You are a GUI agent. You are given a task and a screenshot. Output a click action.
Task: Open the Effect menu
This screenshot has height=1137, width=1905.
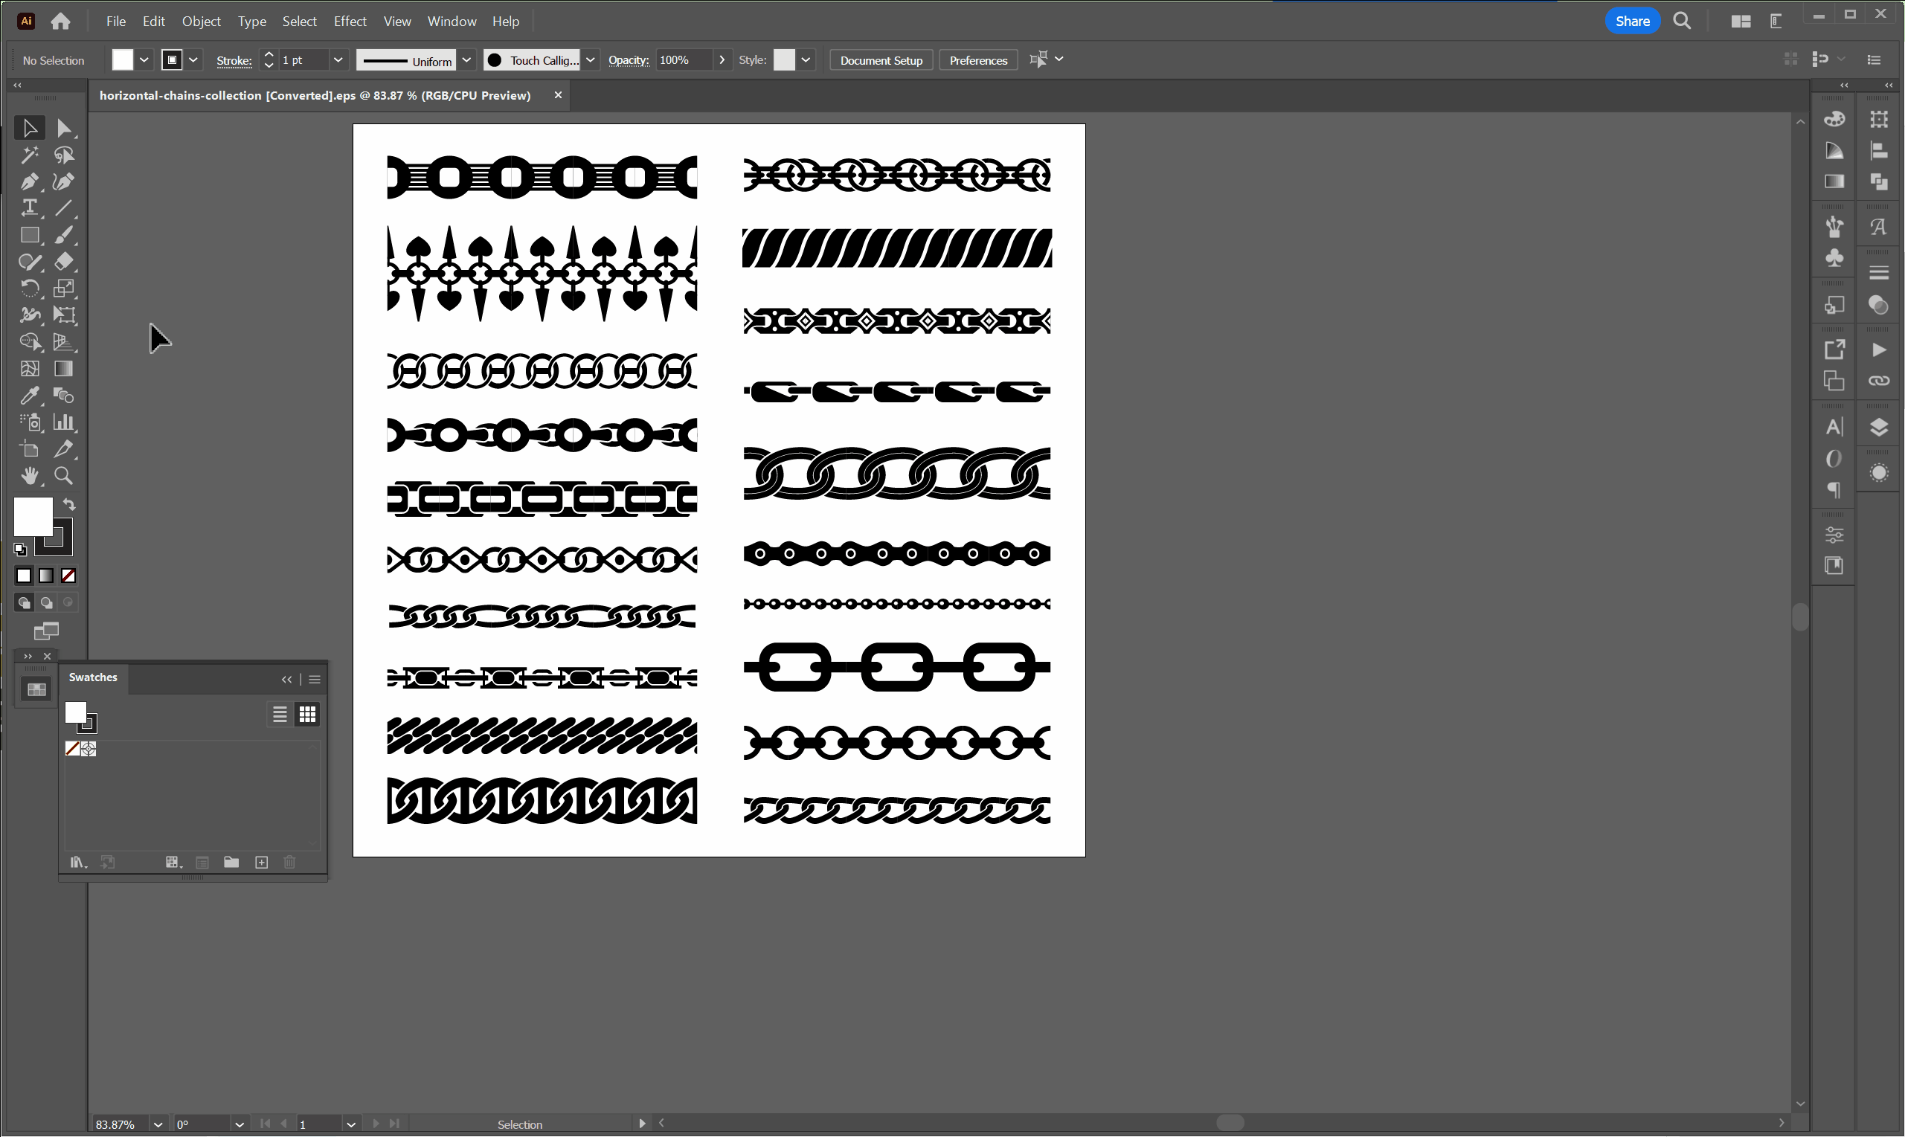[x=350, y=22]
